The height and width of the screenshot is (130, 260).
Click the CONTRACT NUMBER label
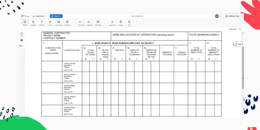pyautogui.click(x=54, y=38)
